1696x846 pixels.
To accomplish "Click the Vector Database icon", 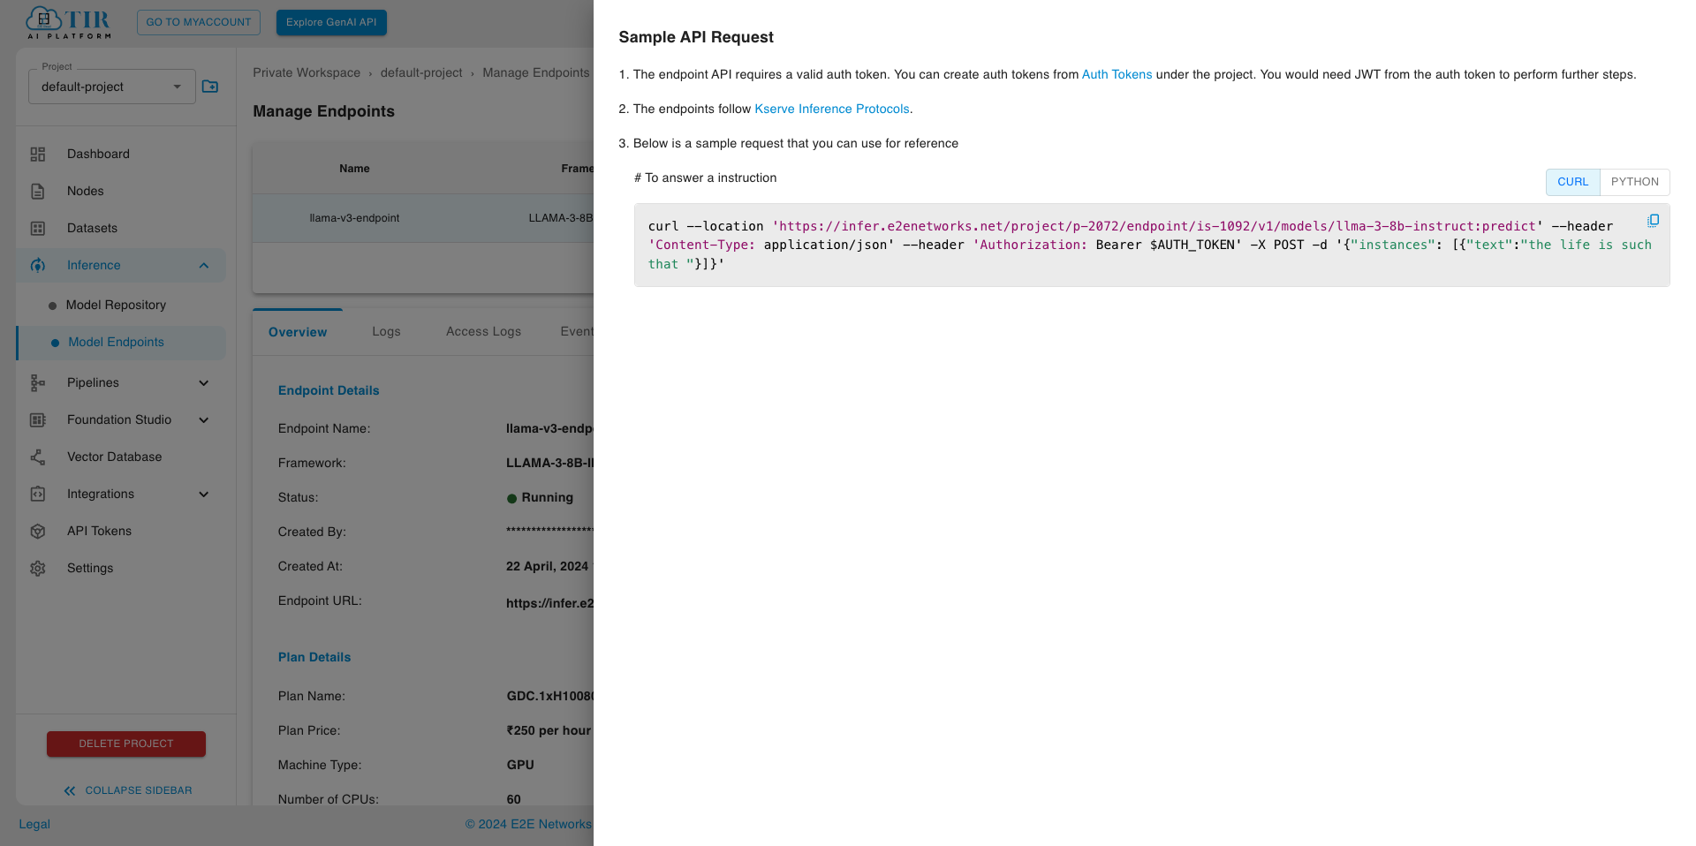I will (38, 457).
